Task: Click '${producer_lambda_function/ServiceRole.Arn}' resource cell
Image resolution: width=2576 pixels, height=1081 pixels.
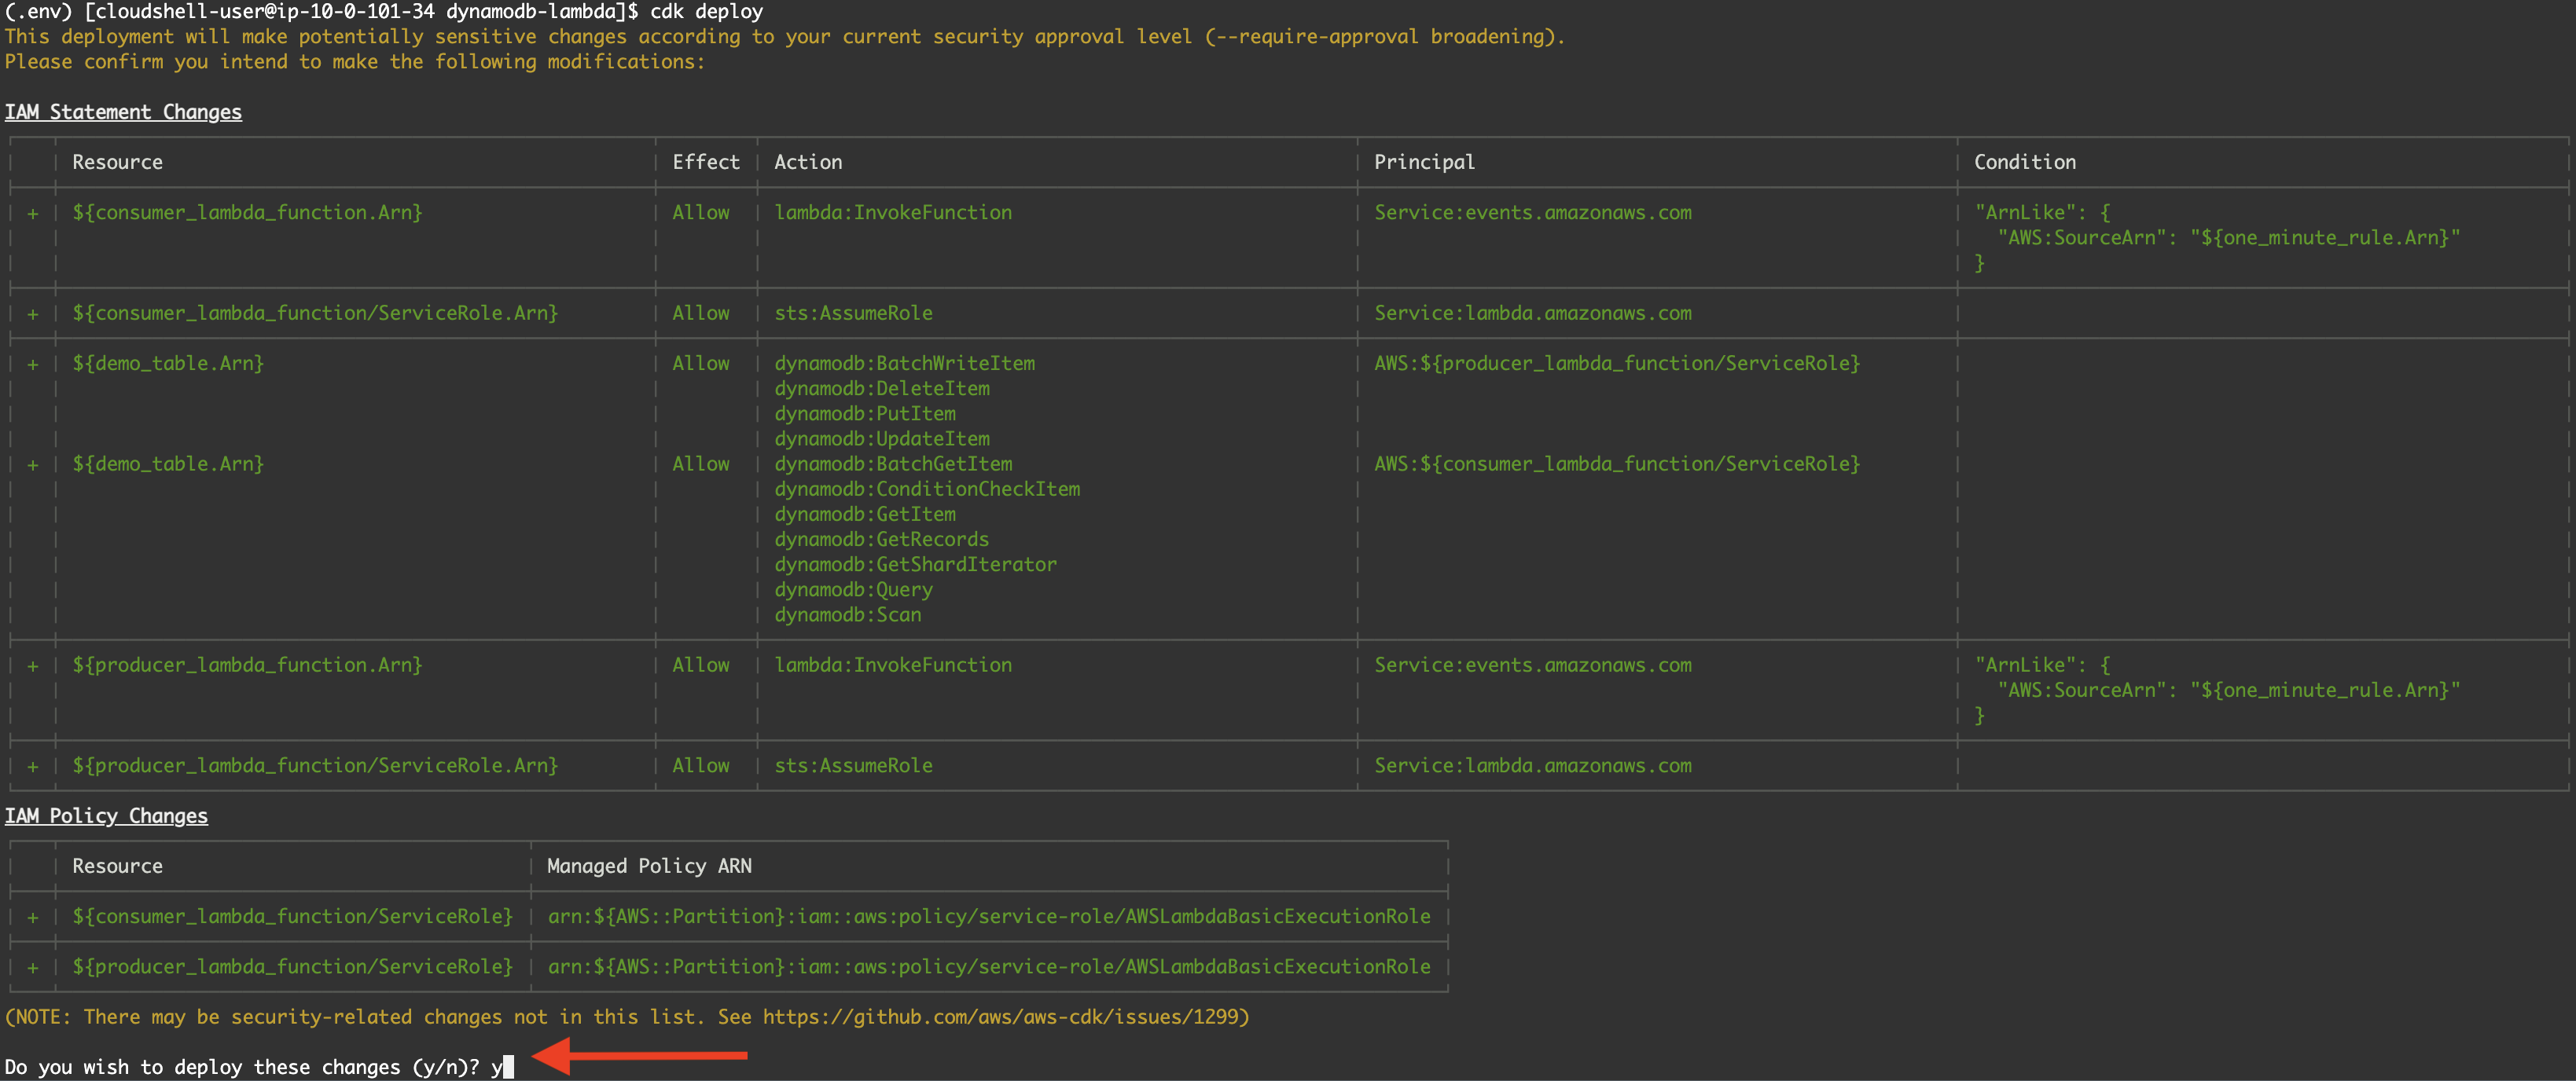Action: [x=315, y=766]
